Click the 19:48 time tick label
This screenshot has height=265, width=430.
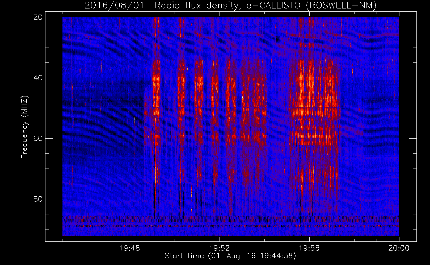(x=130, y=248)
